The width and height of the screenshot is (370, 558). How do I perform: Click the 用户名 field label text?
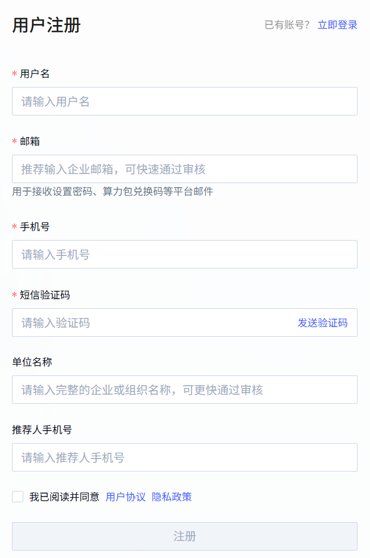point(35,74)
